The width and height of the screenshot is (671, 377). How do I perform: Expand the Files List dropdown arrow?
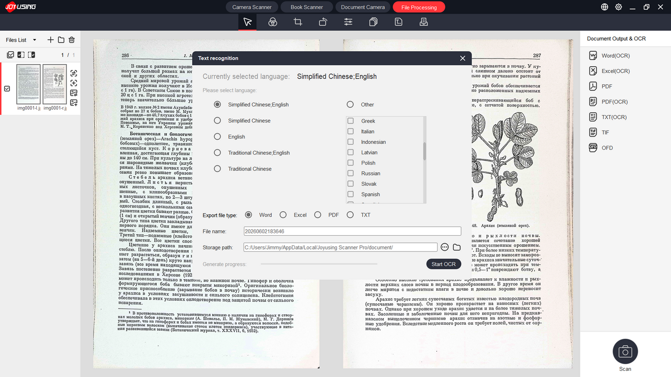click(x=35, y=40)
